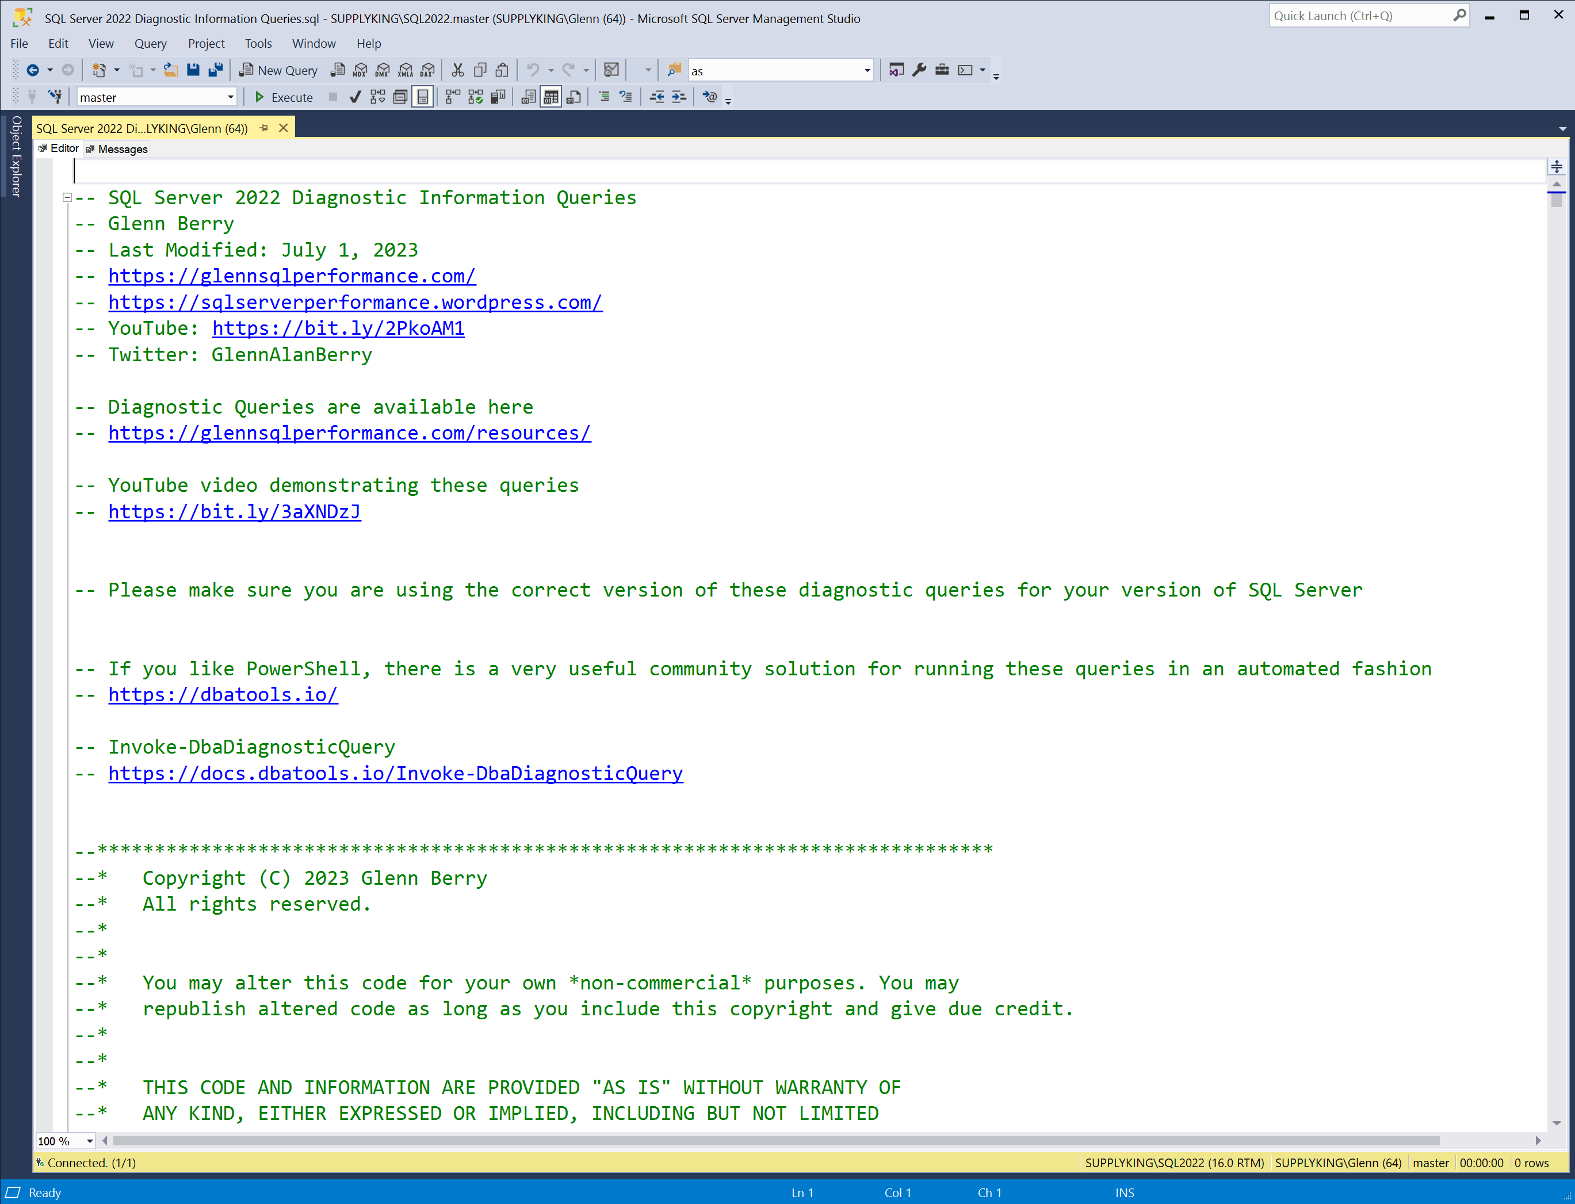
Task: Switch results output to text with the icon
Action: pyautogui.click(x=528, y=97)
